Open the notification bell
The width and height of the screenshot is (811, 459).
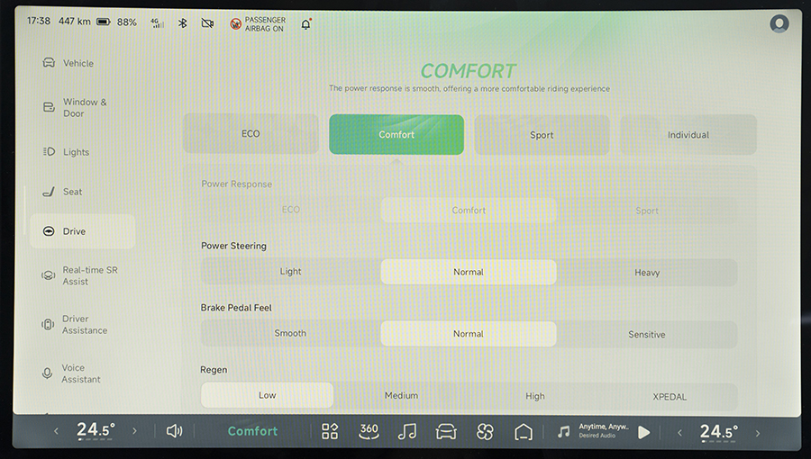[x=305, y=23]
